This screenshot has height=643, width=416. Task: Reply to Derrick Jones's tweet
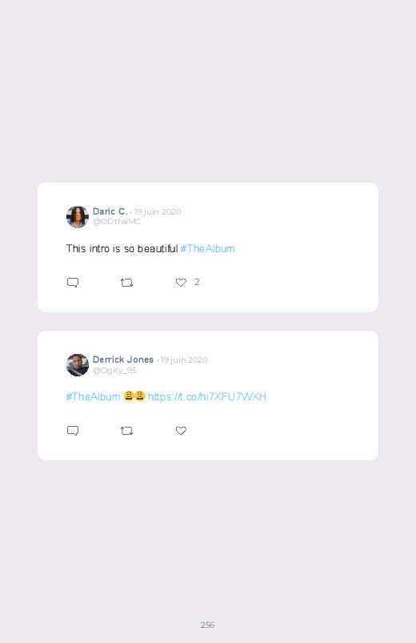tap(73, 431)
